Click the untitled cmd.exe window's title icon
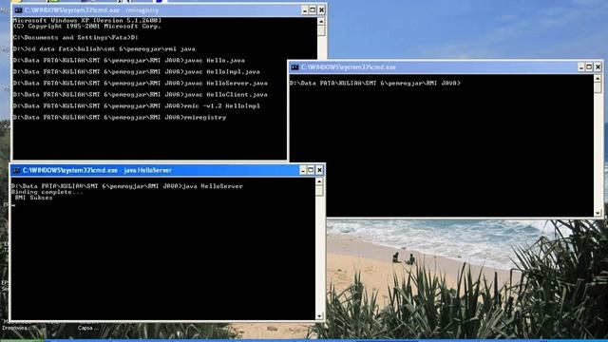The width and height of the screenshot is (608, 342). [x=294, y=67]
